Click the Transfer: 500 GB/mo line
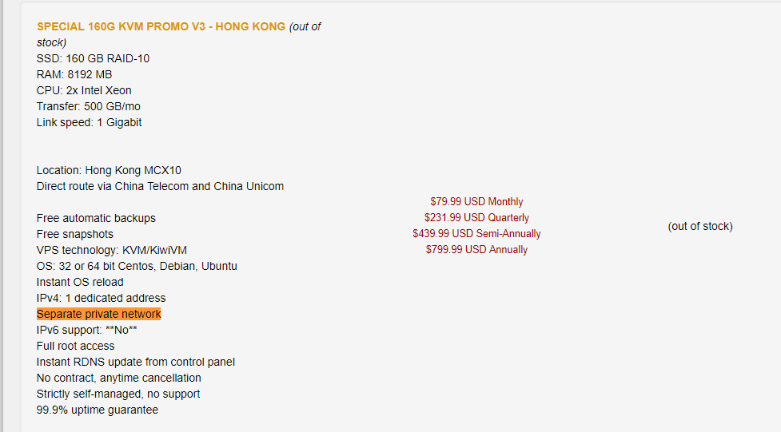Image resolution: width=781 pixels, height=432 pixels. click(x=88, y=106)
